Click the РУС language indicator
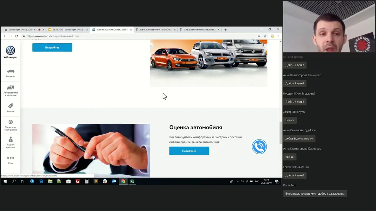This screenshot has height=211, width=376. pos(257,181)
